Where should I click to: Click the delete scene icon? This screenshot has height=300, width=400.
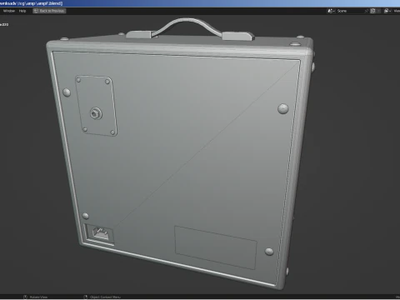(378, 11)
